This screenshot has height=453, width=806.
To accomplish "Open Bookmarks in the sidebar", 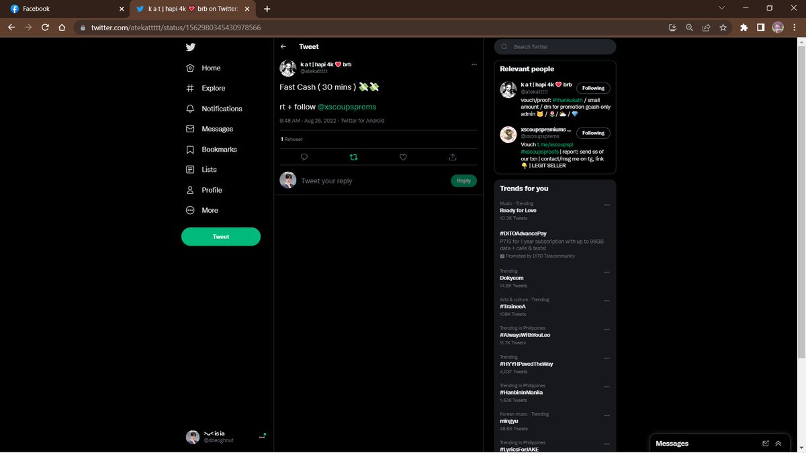I will click(x=211, y=149).
